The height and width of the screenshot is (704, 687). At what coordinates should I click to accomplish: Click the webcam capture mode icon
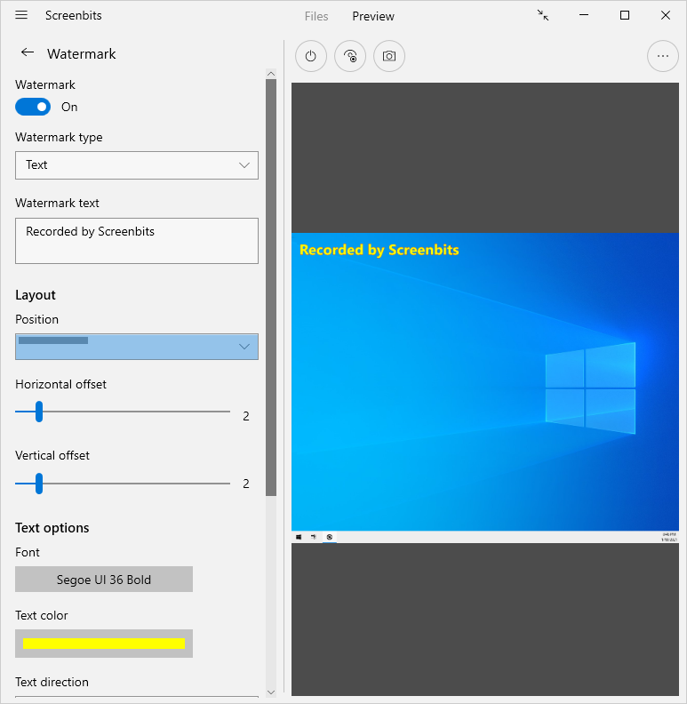pyautogui.click(x=350, y=56)
